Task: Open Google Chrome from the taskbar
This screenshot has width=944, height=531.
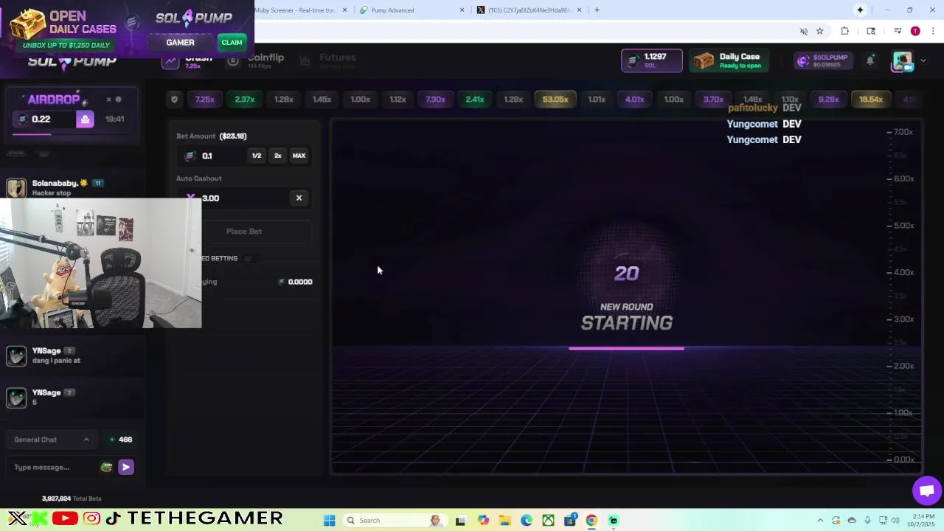Action: tap(591, 521)
